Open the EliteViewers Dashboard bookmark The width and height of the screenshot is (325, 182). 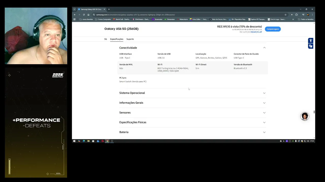[141, 19]
